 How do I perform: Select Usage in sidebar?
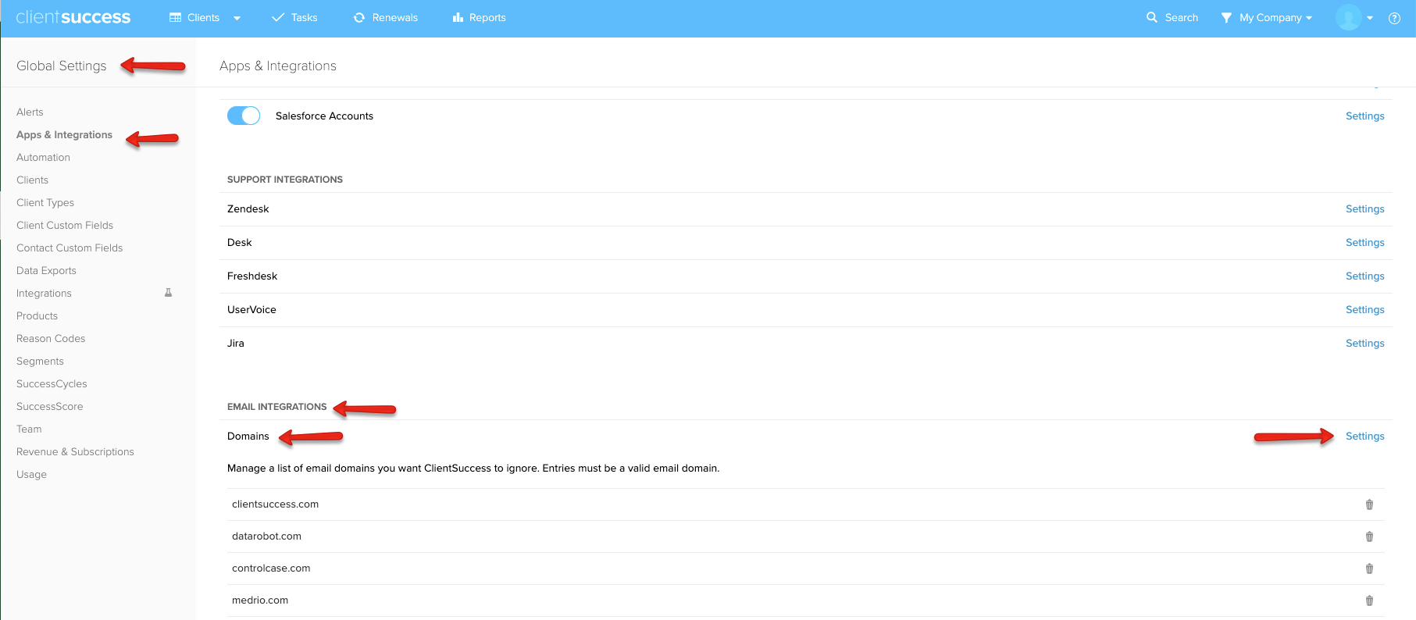[x=31, y=474]
